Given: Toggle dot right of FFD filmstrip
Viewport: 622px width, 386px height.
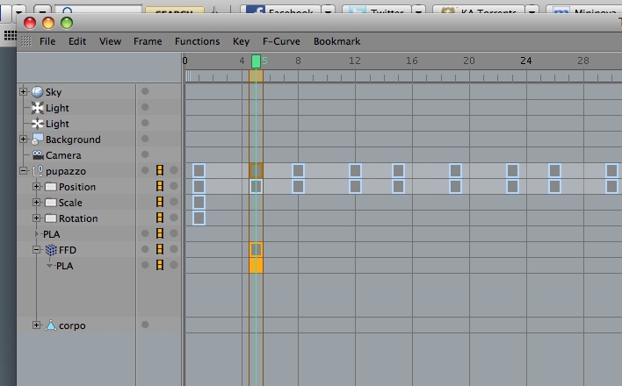Looking at the screenshot, I should pyautogui.click(x=174, y=249).
